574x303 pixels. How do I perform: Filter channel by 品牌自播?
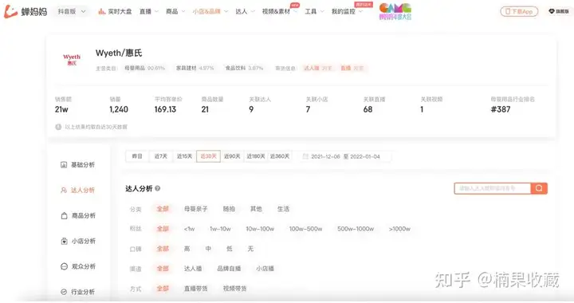[x=229, y=268]
